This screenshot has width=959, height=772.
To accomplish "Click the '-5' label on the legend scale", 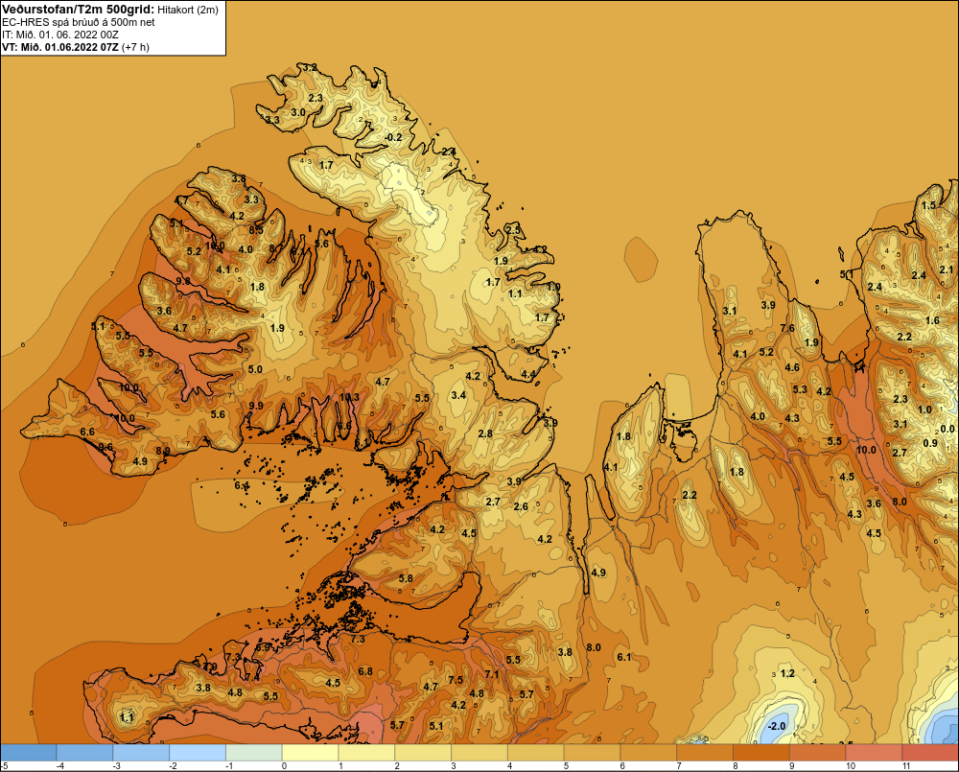I will pyautogui.click(x=5, y=766).
